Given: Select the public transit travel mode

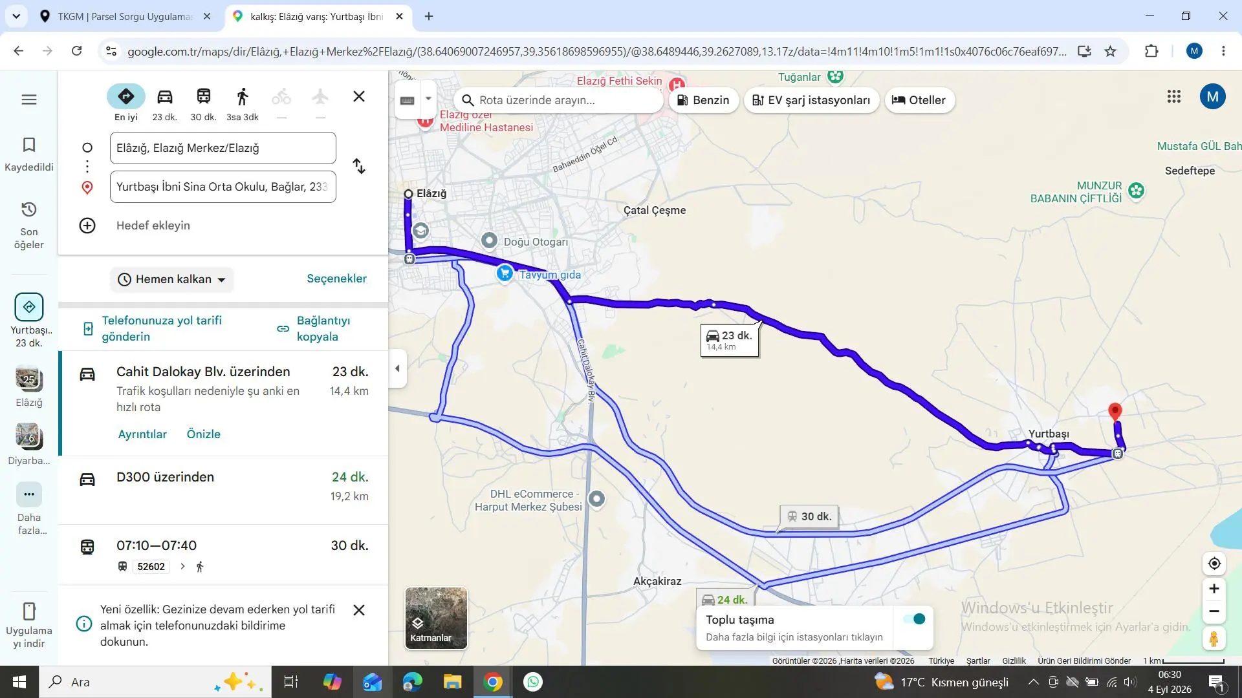Looking at the screenshot, I should click(204, 97).
